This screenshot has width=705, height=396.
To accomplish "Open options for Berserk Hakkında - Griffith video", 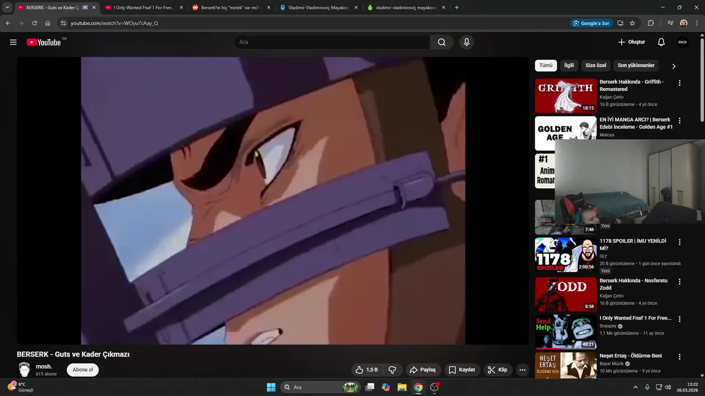I will click(x=679, y=83).
